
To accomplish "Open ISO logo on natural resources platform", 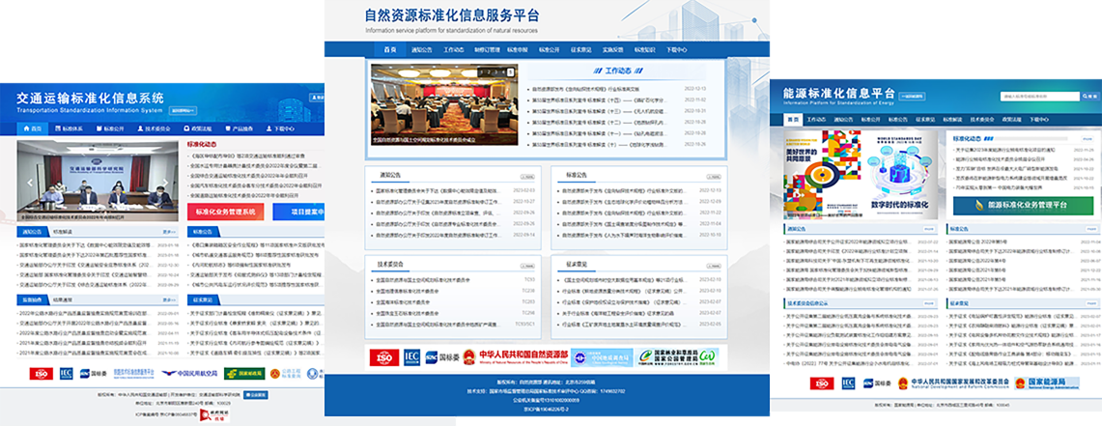I will [383, 357].
